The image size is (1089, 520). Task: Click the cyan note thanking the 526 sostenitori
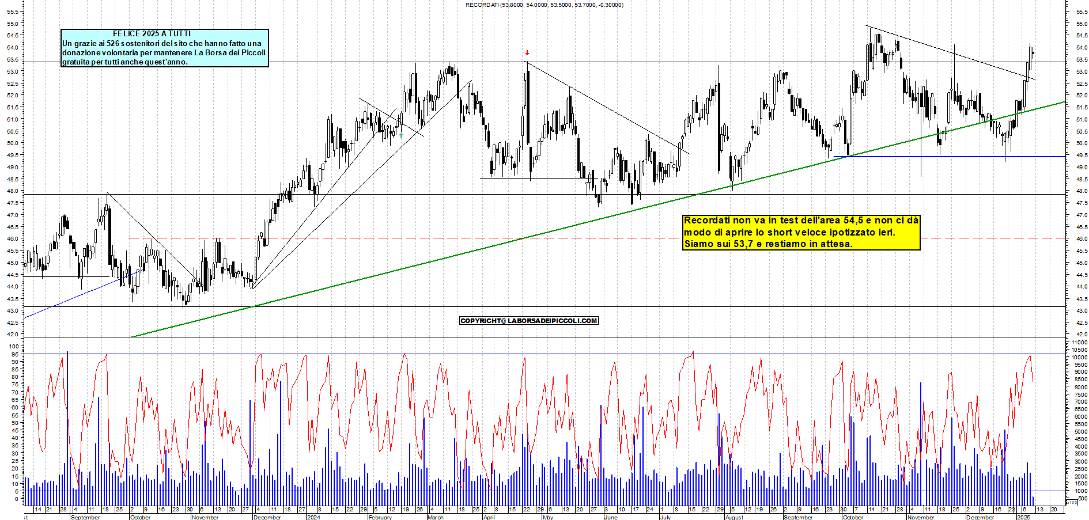(165, 48)
